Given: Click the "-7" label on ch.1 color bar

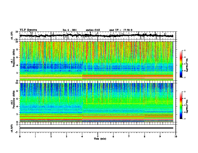Looking at the screenshot, I should point(184,77).
